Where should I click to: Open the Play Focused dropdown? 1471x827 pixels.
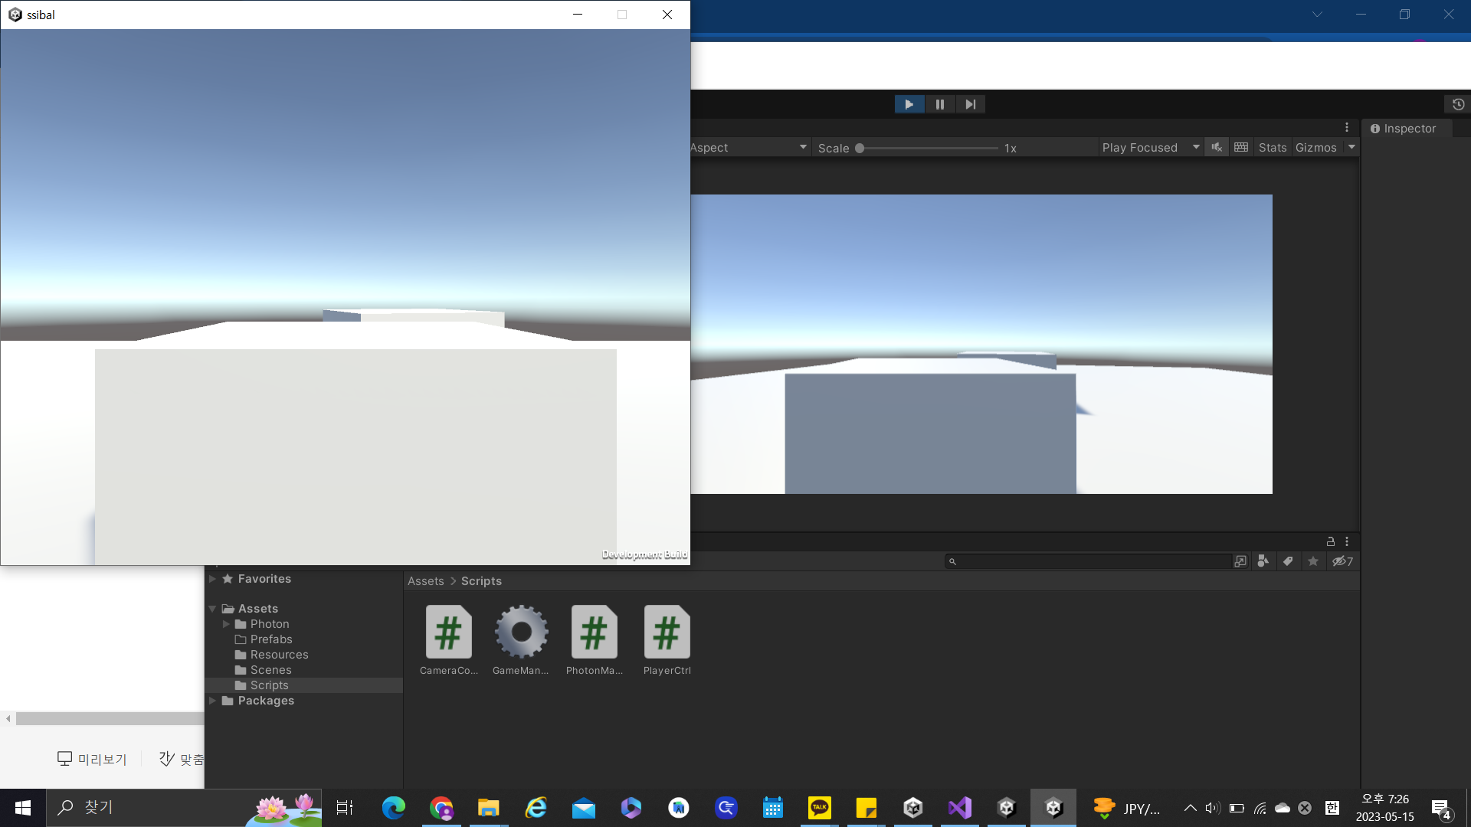coord(1149,148)
